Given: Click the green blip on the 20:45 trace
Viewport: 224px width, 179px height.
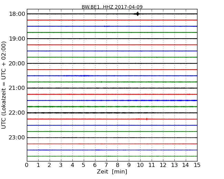Looking at the screenshot, I should [101, 82].
